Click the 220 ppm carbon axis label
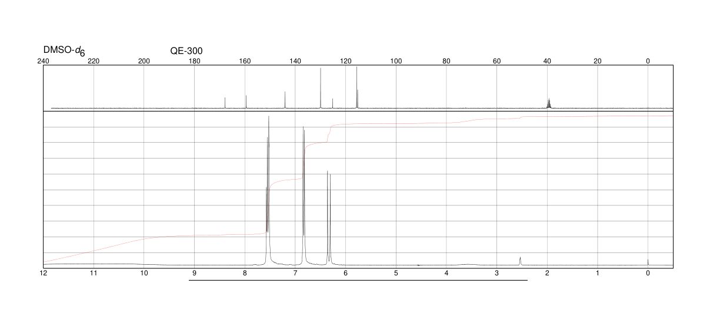Screen dimensions: 720x310 94,61
